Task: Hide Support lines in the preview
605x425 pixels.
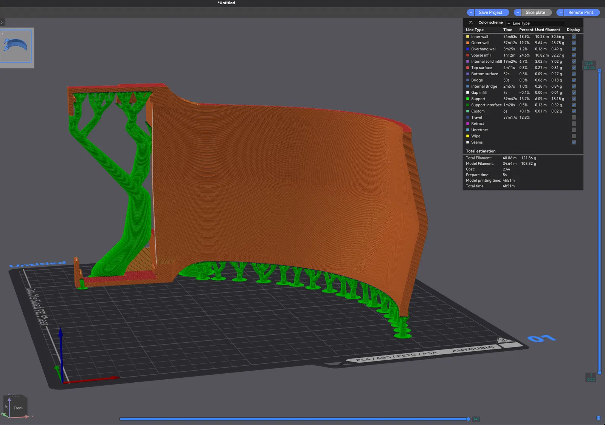Action: point(574,99)
